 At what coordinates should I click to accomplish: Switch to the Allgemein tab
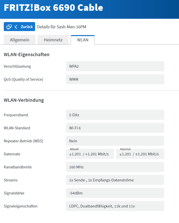pos(20,40)
